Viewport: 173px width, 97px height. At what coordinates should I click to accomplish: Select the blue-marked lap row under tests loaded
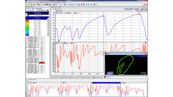37,16
